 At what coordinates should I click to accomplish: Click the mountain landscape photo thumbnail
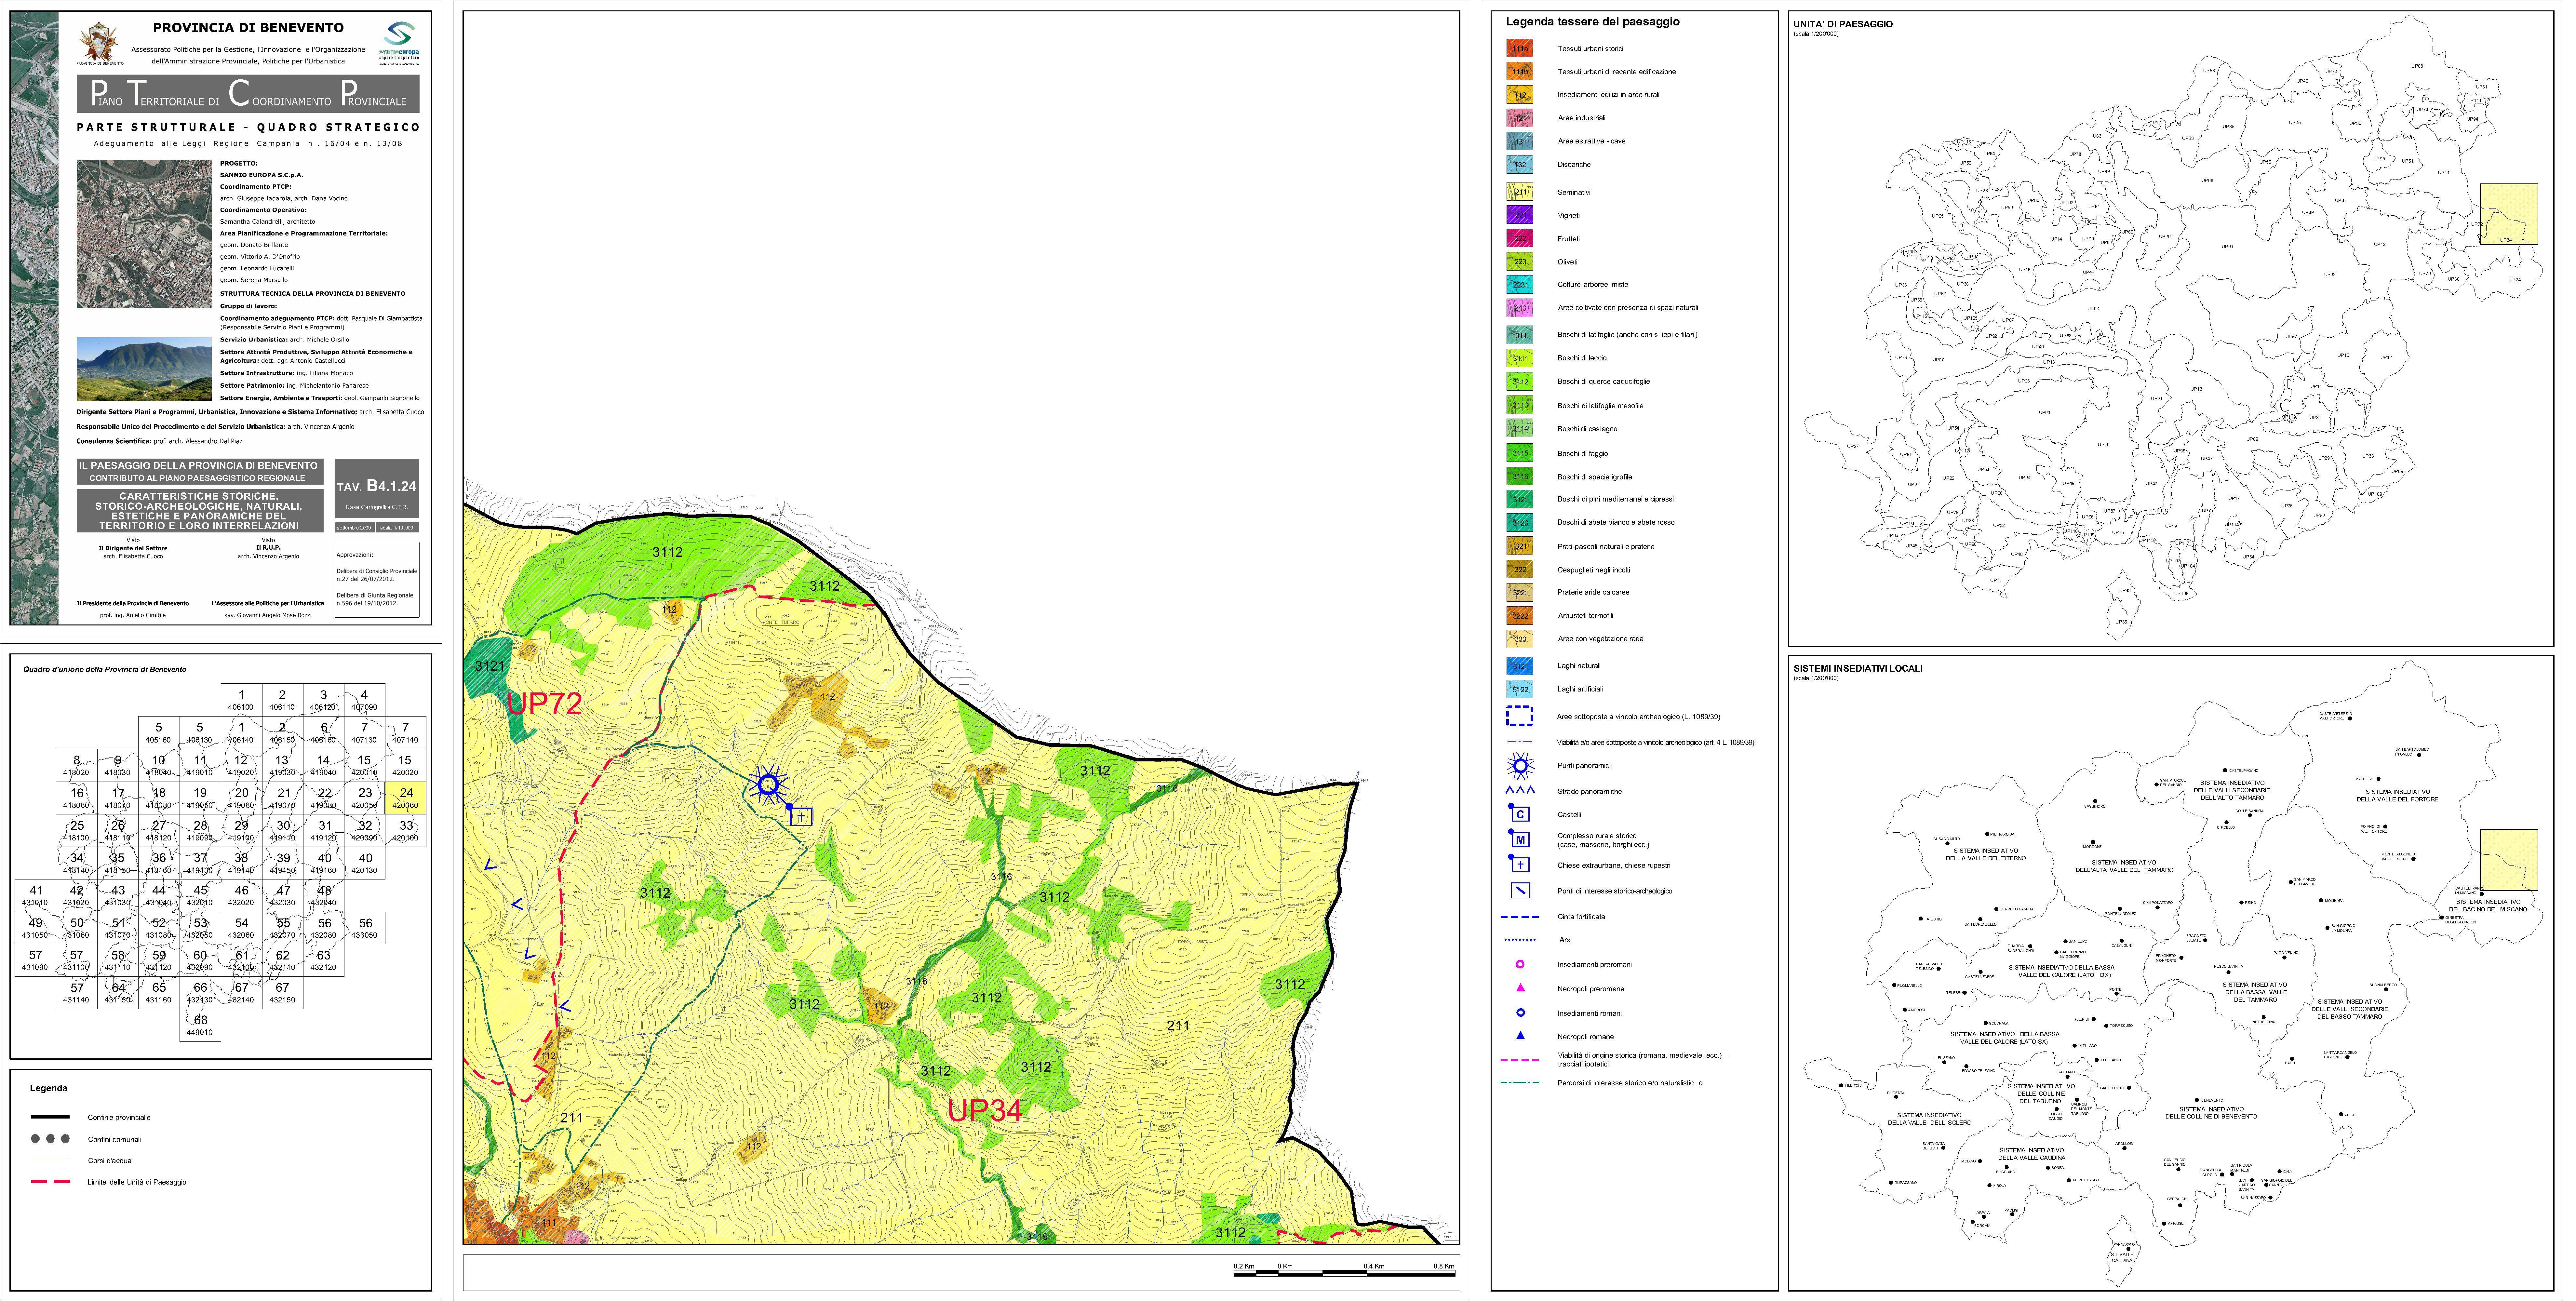click(144, 369)
